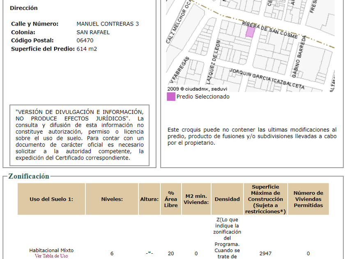Click the 'Este croquis puede no contener' note
The height and width of the screenshot is (259, 345).
(x=252, y=136)
